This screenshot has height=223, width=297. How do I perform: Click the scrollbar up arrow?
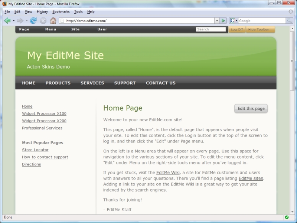(292, 29)
